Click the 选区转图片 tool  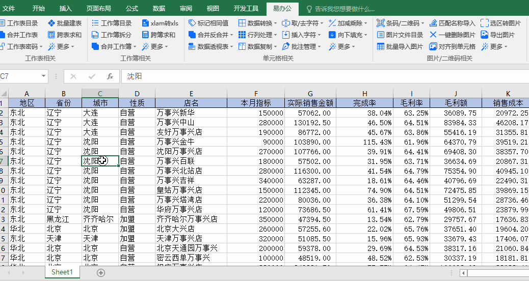pos(500,23)
